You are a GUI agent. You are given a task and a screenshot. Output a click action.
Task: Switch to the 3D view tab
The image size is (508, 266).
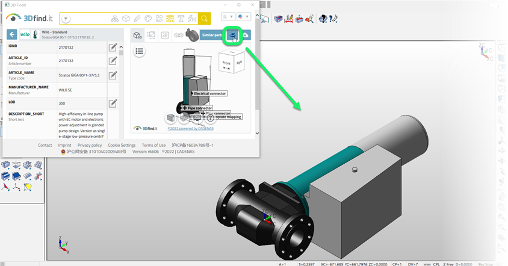[x=137, y=36]
